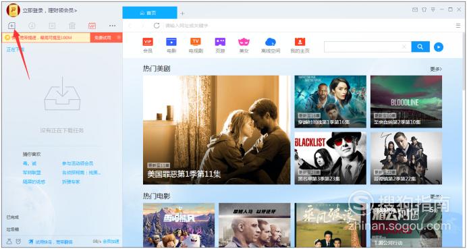467x249 pixels.
Task: Click the 会员加速 link in status bar
Action: (111, 242)
